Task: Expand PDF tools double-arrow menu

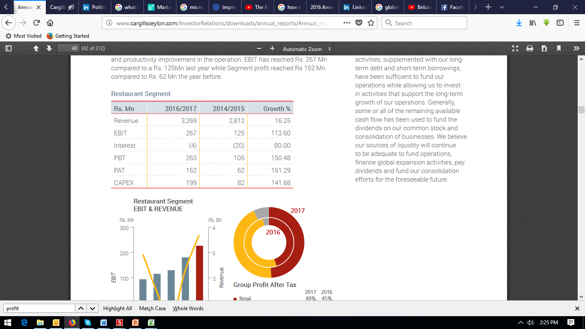Action: point(576,48)
